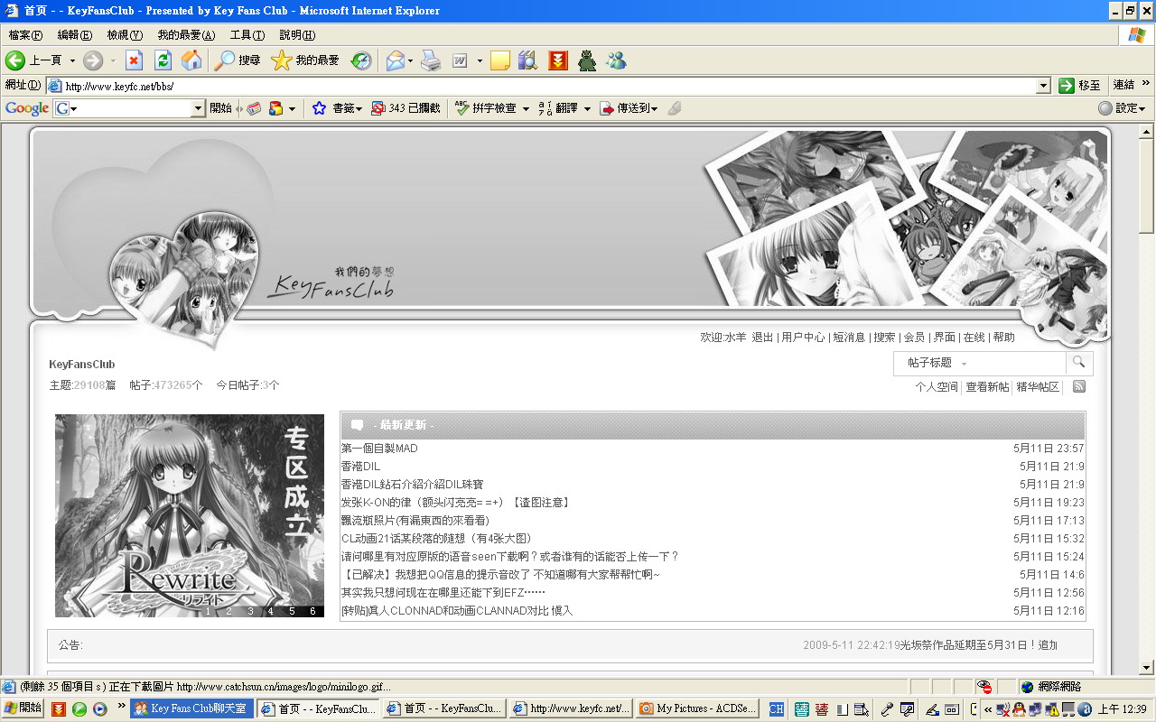This screenshot has width=1156, height=722.
Task: Click the spell check (拼字檢查) button
Action: (485, 108)
